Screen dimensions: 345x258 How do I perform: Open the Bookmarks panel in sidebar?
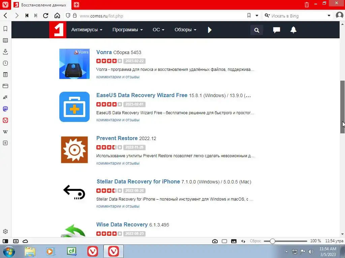(5, 29)
